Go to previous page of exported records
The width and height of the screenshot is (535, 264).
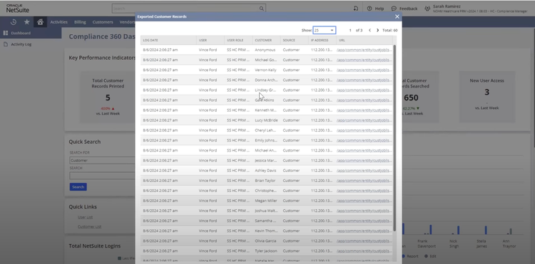coord(370,31)
